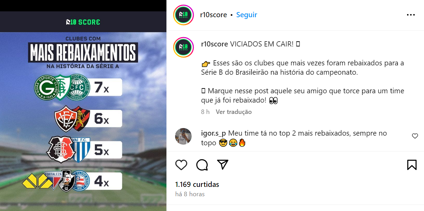
Task: Share the post via paper plane icon
Action: pos(223,165)
